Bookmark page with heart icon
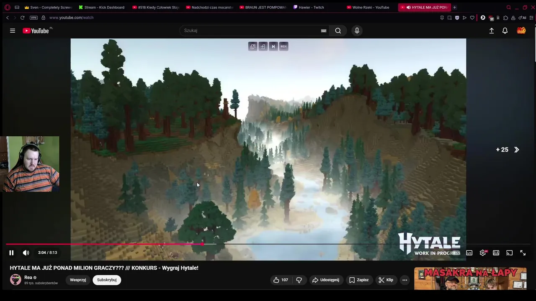The image size is (536, 301). tap(472, 18)
